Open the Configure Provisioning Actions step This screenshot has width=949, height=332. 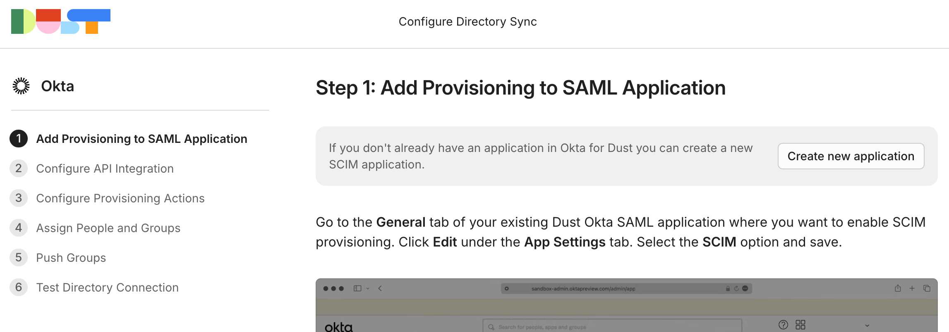click(120, 198)
